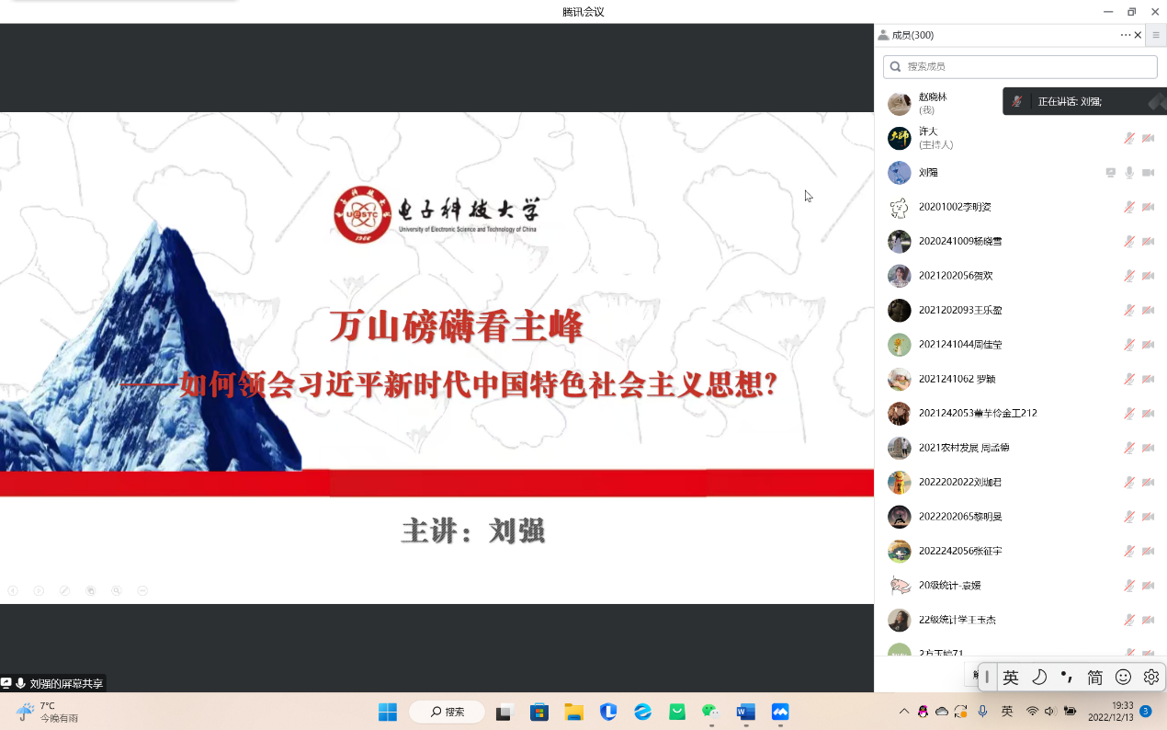Toggle camera icon for 20201002李明姿
This screenshot has height=730, width=1167.
(x=1148, y=207)
